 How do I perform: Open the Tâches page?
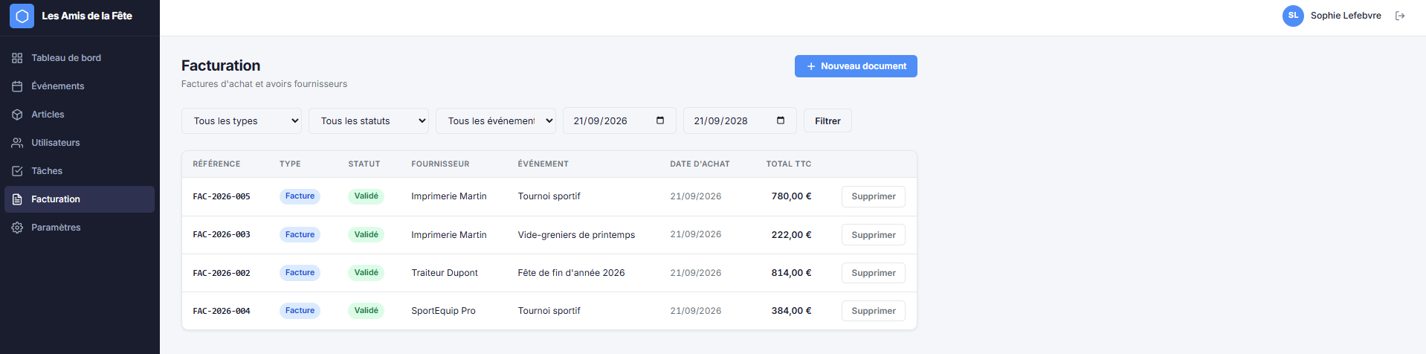click(x=80, y=171)
